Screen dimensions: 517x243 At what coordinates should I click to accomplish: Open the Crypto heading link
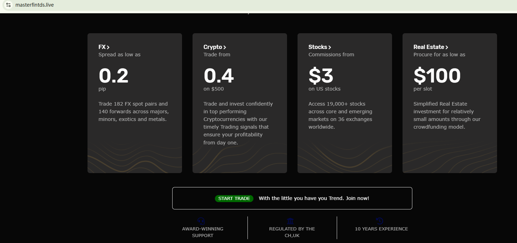coord(212,47)
